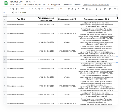Open the cell borders tool
Screen dimensions: 121x112
point(87,9)
